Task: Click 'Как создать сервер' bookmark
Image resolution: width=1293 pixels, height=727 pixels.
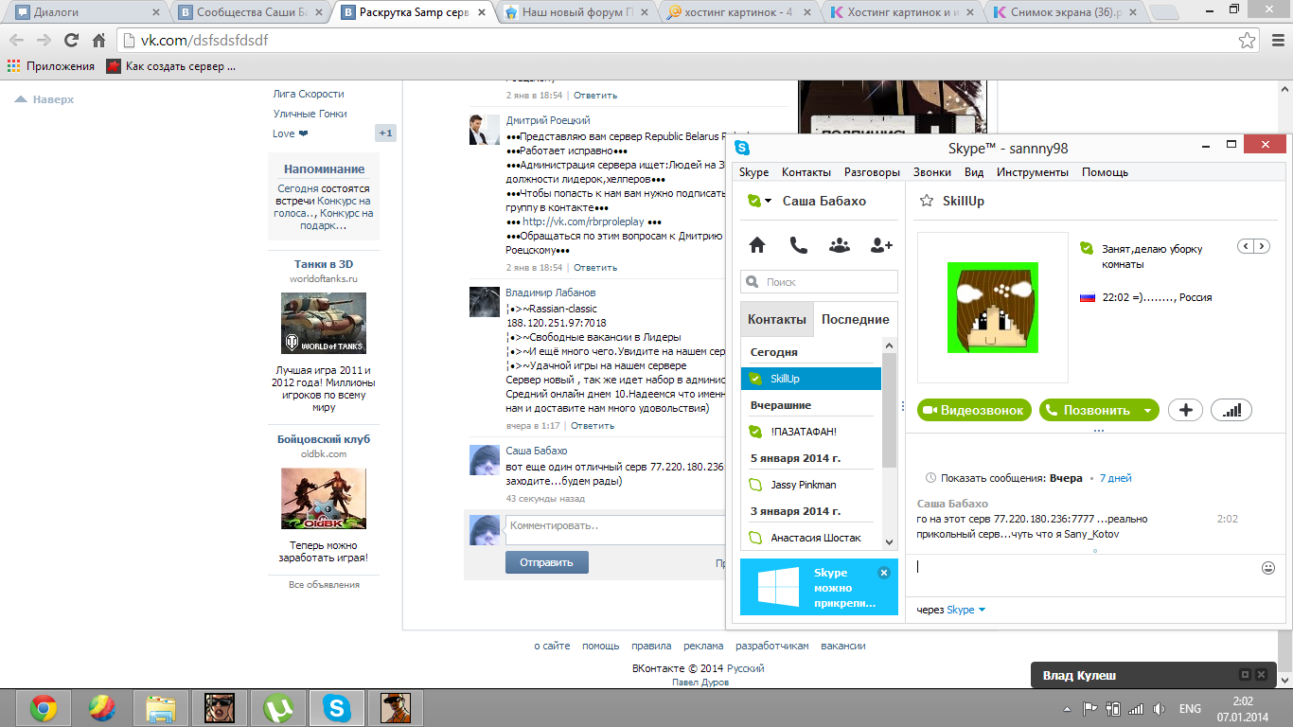Action: (171, 66)
